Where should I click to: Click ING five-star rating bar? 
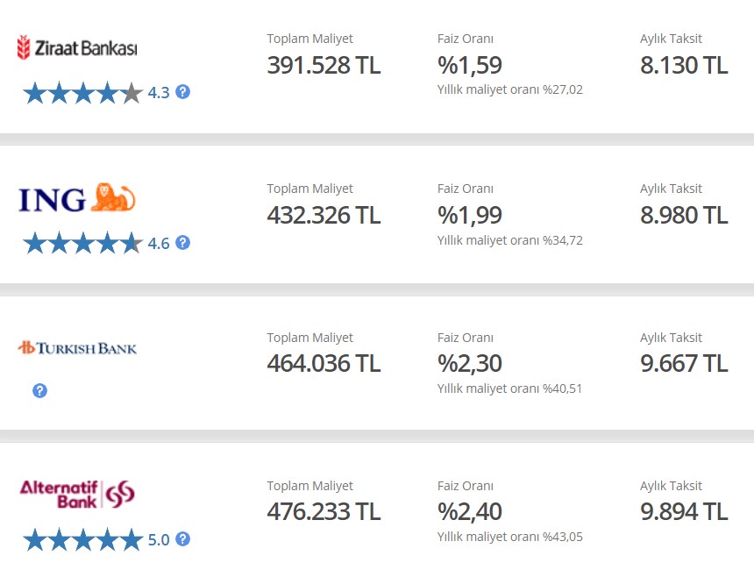82,244
